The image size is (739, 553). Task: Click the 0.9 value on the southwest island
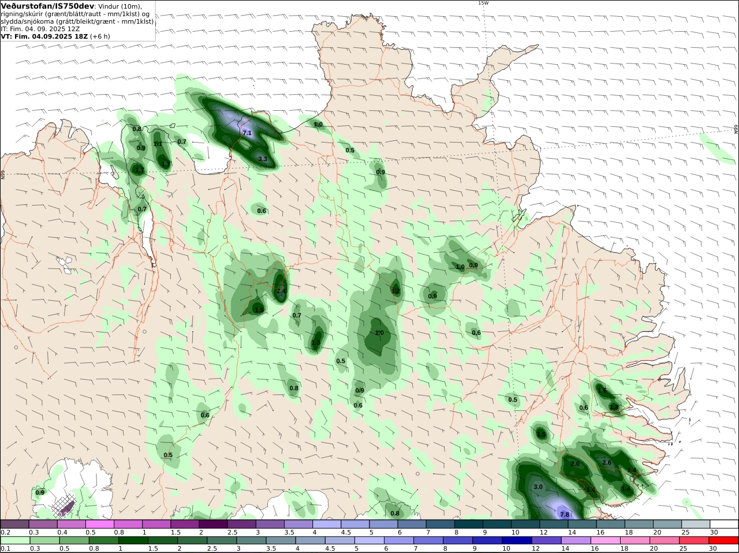(40, 492)
